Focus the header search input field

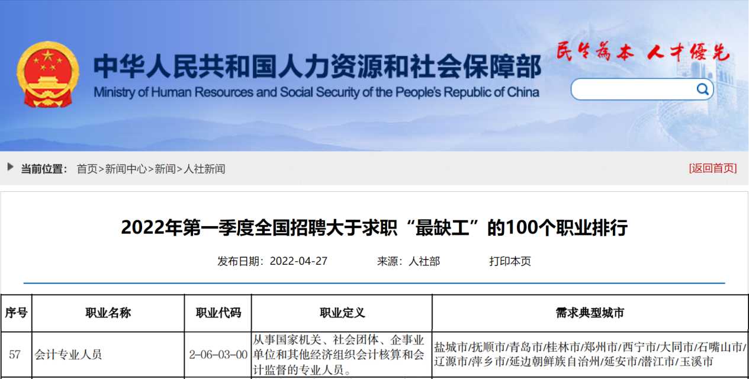[x=634, y=89]
